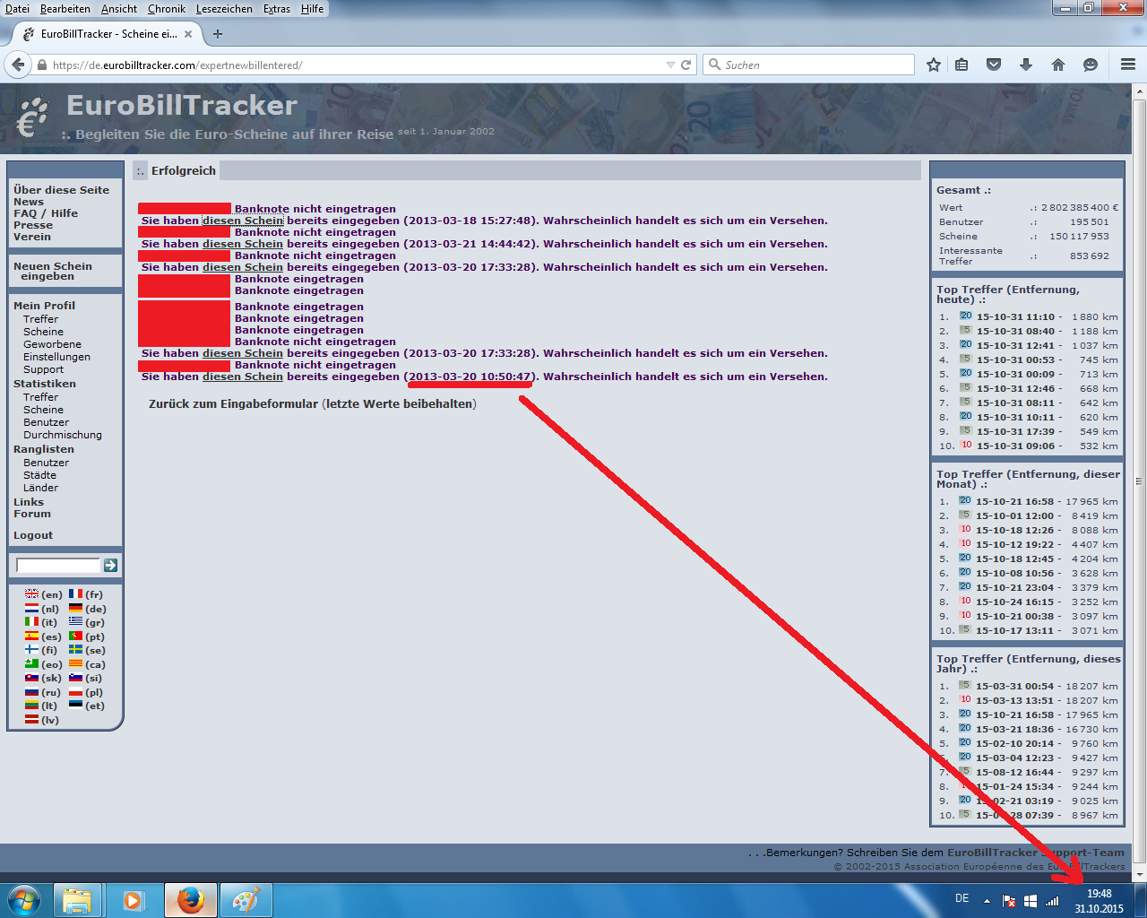Open Paint application in taskbar
Viewport: 1147px width, 918px height.
click(x=246, y=900)
